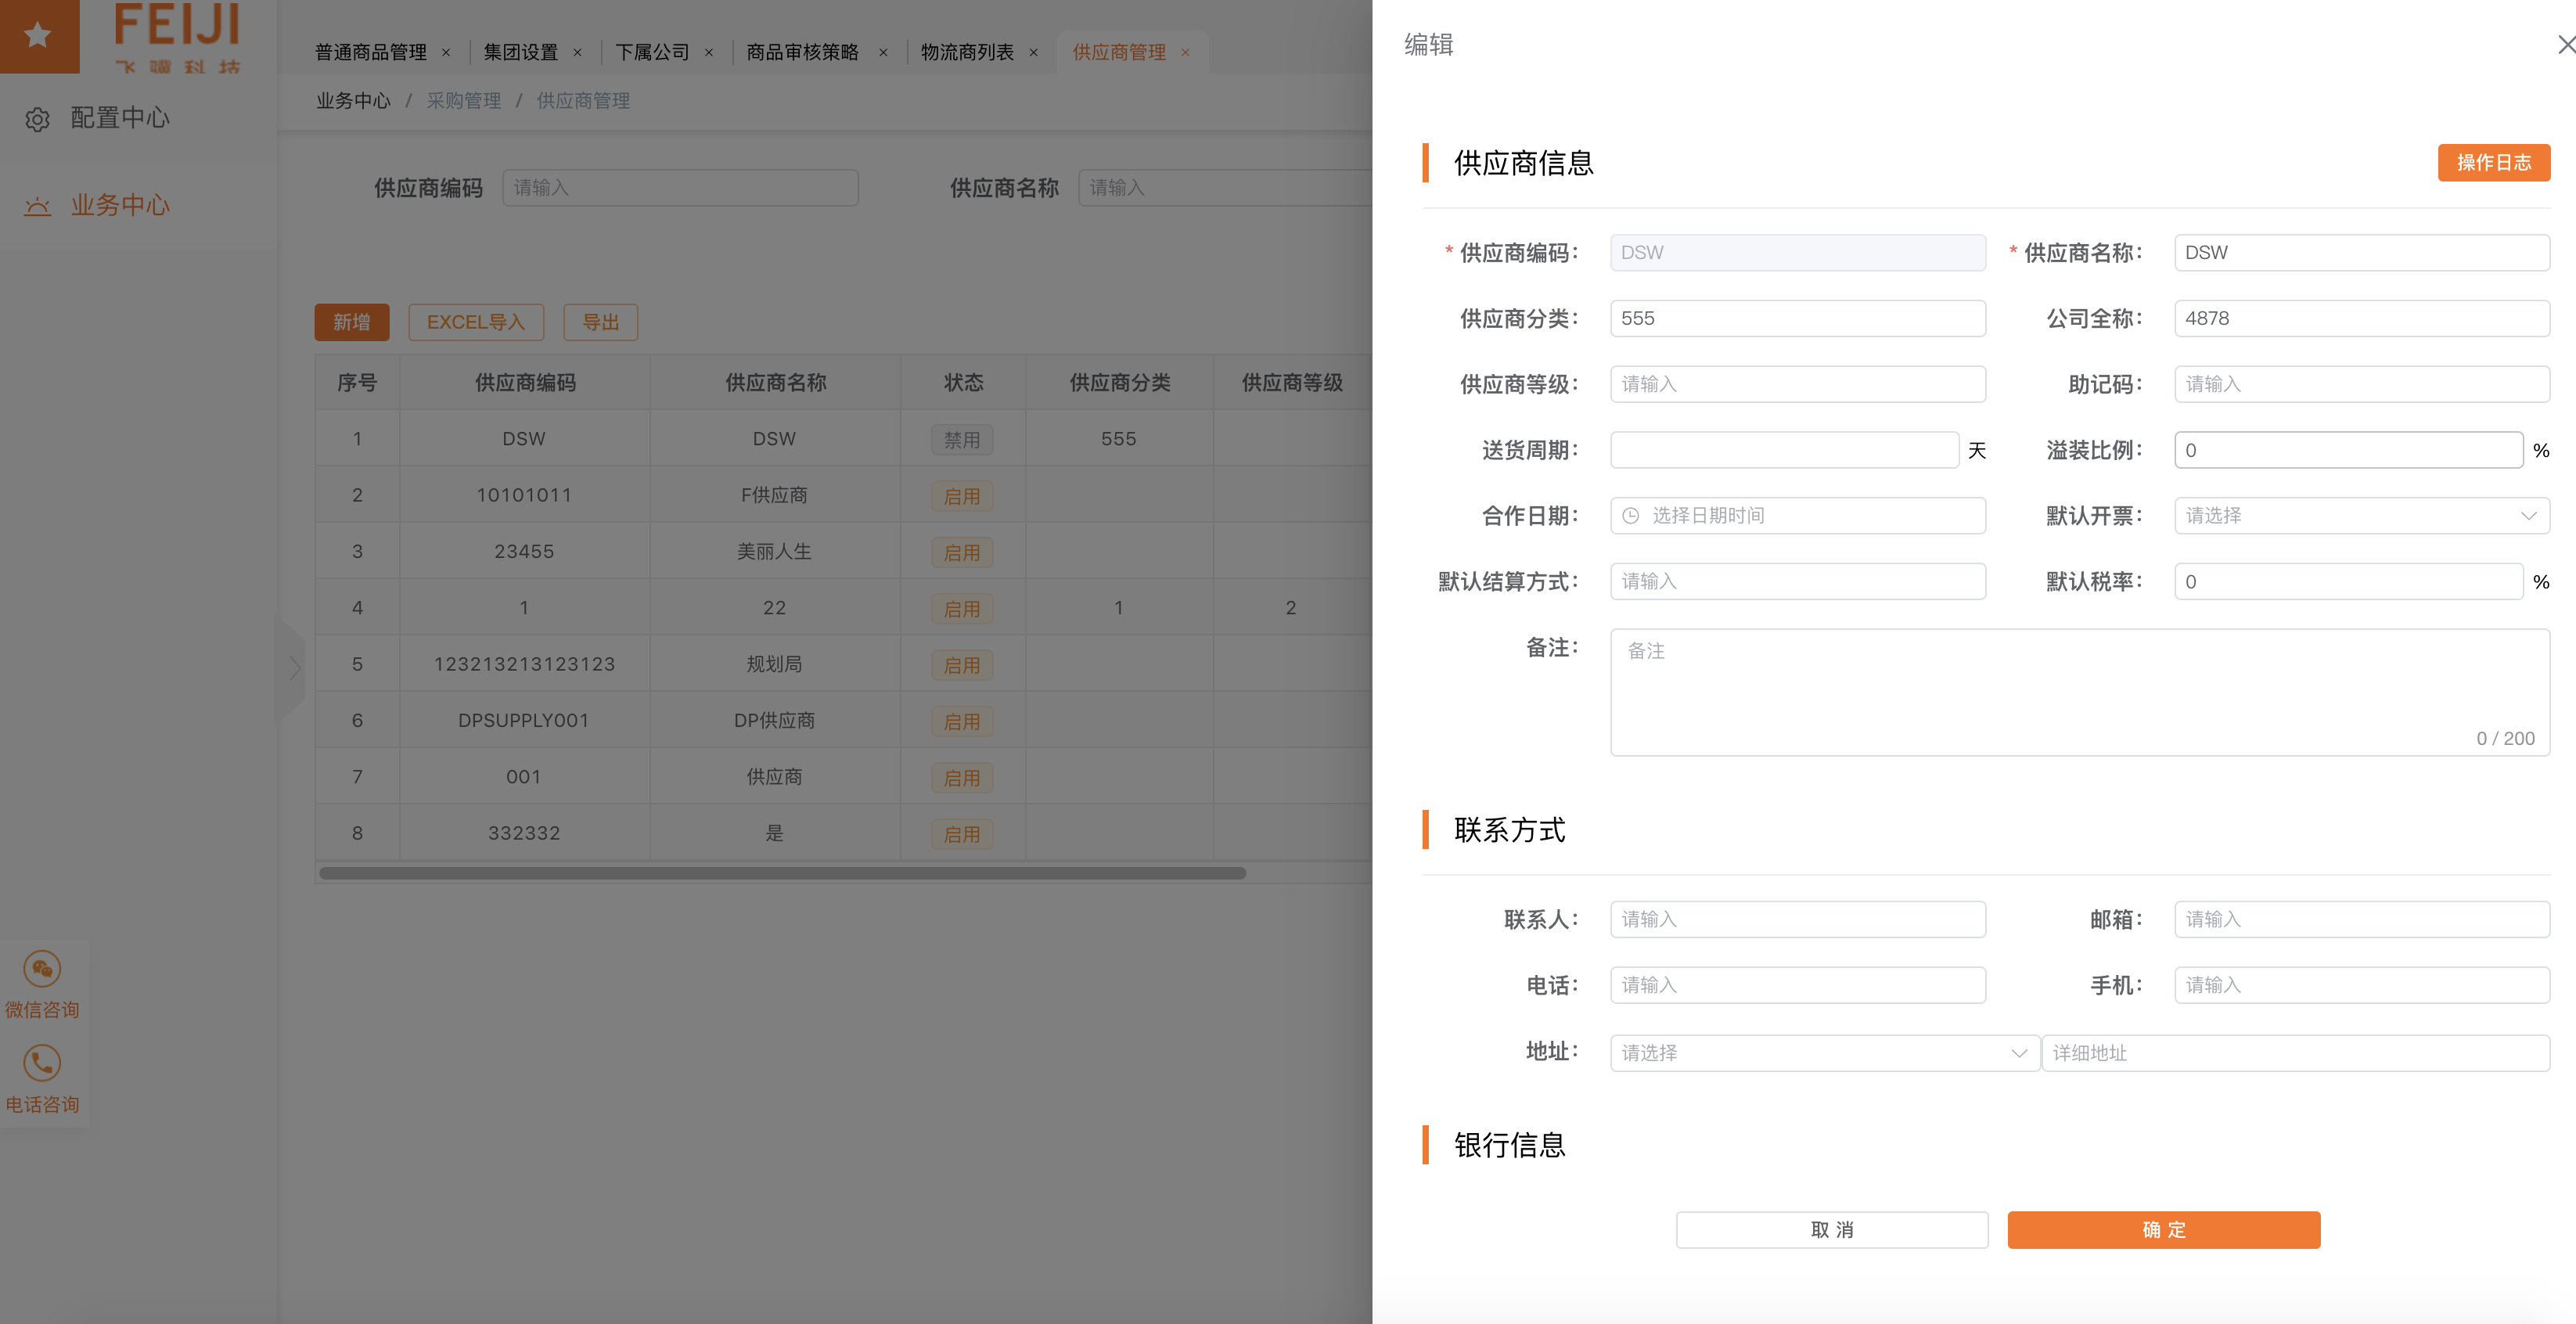2576x1324 pixels.
Task: Click the 电话咨询 phone icon
Action: [42, 1062]
